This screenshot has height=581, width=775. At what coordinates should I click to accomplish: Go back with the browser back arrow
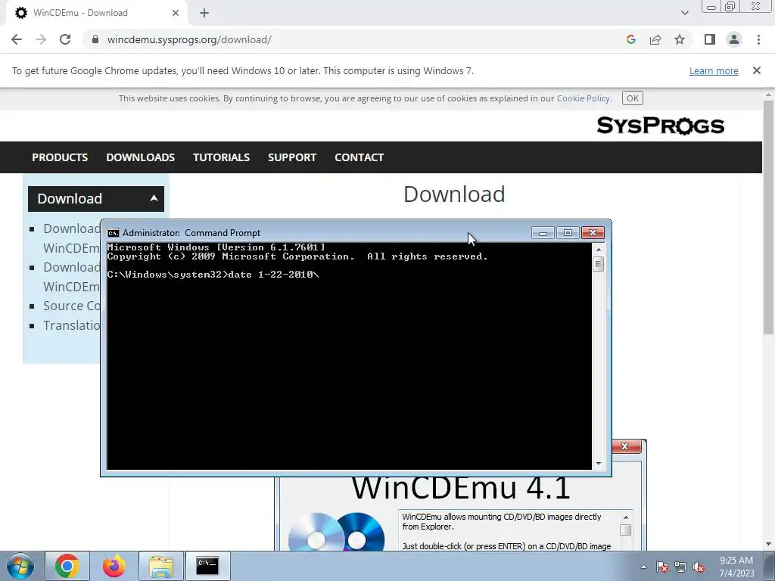point(17,39)
